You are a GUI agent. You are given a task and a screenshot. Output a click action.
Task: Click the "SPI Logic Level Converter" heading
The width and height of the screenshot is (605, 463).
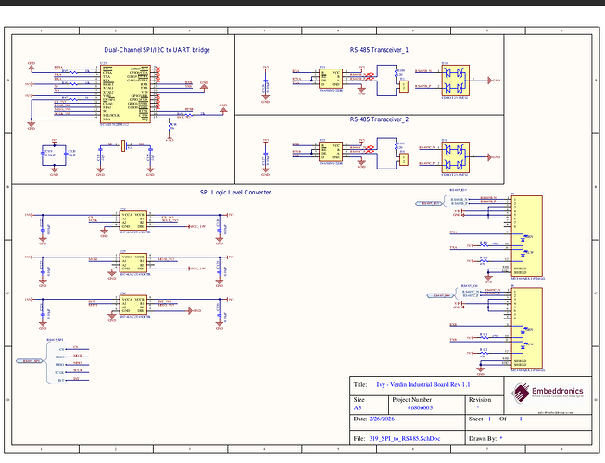coord(235,192)
